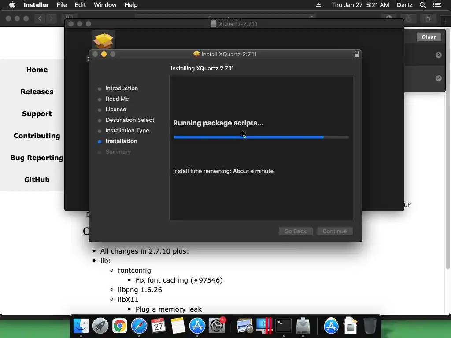Open System Preferences gear with badge

[x=217, y=326]
